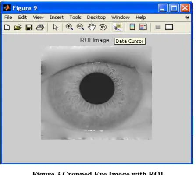Print the figure with the printer icon

pos(40,27)
